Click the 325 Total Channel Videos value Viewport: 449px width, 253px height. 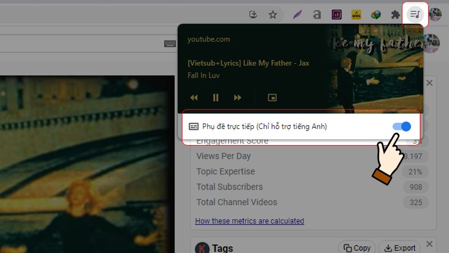pos(415,202)
